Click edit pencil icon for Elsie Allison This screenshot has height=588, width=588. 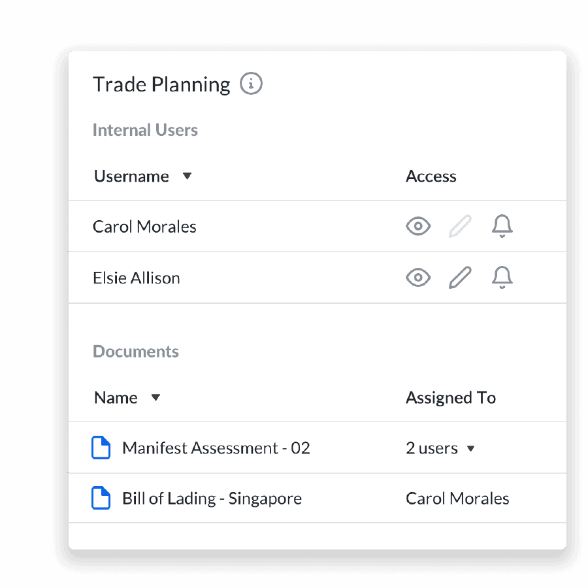pyautogui.click(x=460, y=278)
